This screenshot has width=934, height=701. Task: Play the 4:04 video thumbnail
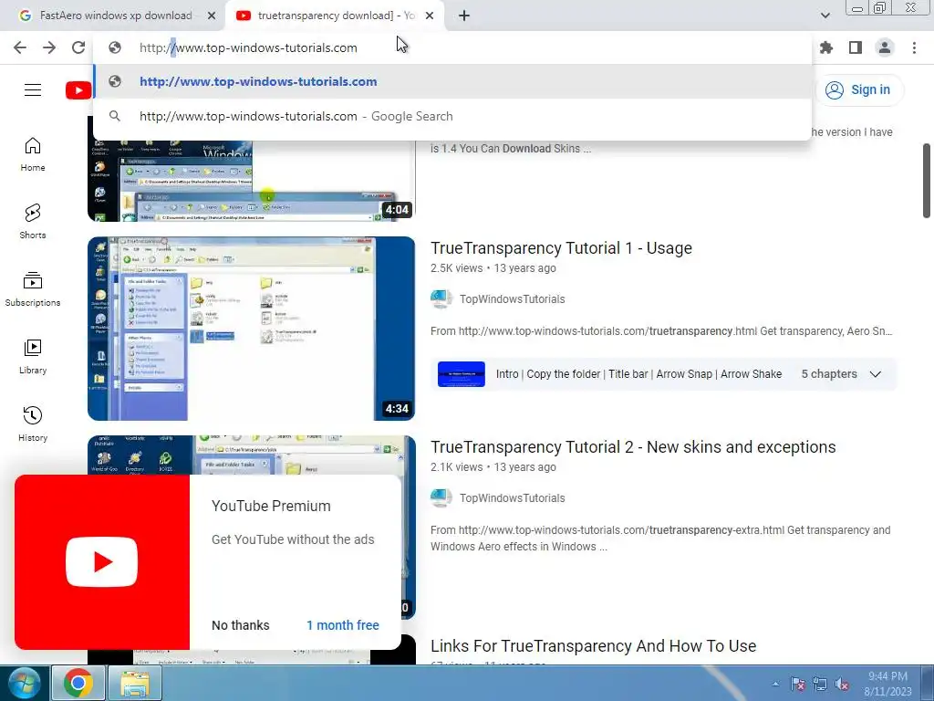coord(252,181)
